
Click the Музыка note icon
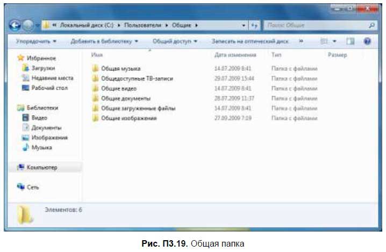click(25, 147)
